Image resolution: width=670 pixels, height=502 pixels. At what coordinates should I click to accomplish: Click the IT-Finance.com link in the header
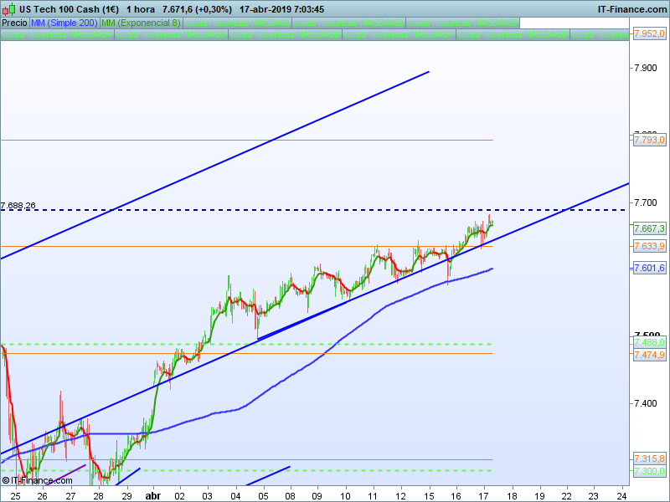pyautogui.click(x=632, y=9)
